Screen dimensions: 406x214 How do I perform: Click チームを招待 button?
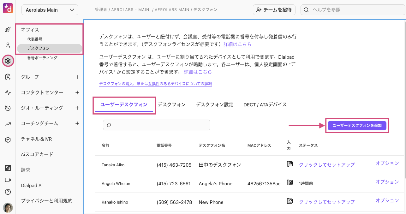(274, 10)
